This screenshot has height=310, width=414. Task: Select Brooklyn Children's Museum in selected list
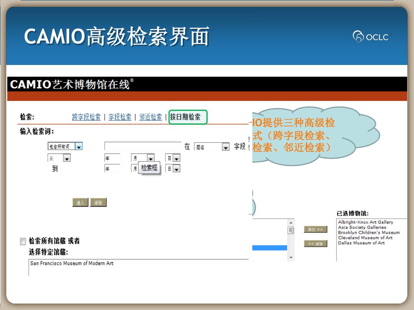pyautogui.click(x=369, y=232)
